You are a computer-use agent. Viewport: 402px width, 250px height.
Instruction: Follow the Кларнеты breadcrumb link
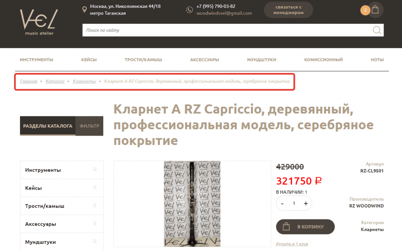(84, 82)
